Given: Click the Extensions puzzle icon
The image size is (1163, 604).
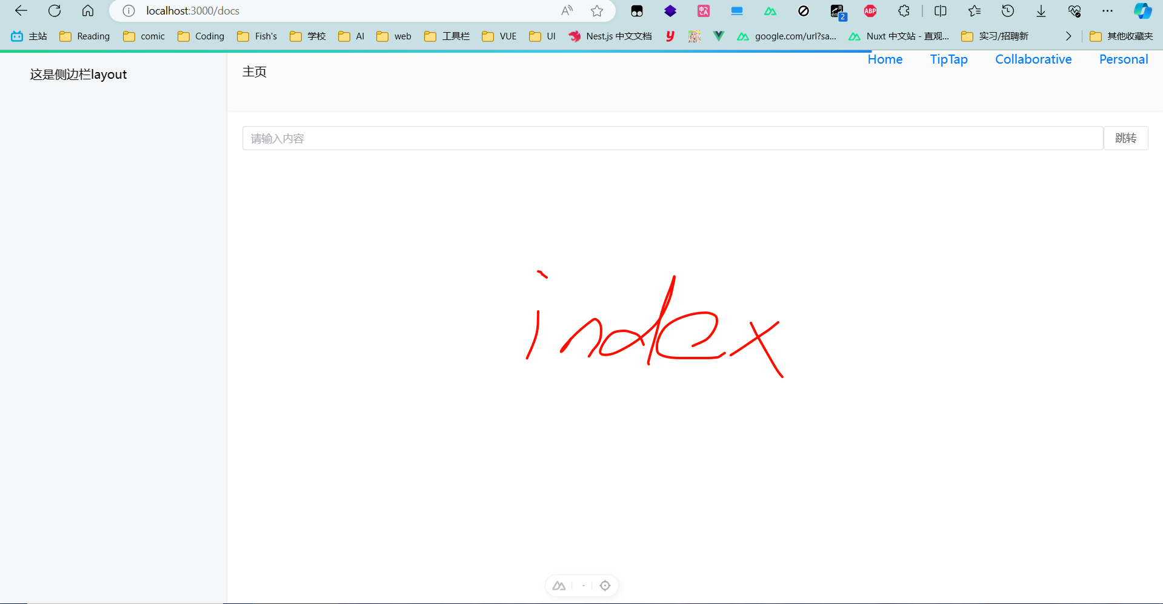Looking at the screenshot, I should (x=904, y=11).
